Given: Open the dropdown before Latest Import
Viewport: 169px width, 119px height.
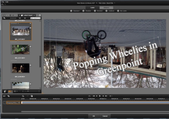Looking at the screenshot, I should [20, 15].
